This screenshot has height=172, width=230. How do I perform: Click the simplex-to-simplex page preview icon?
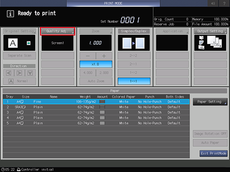point(134,43)
